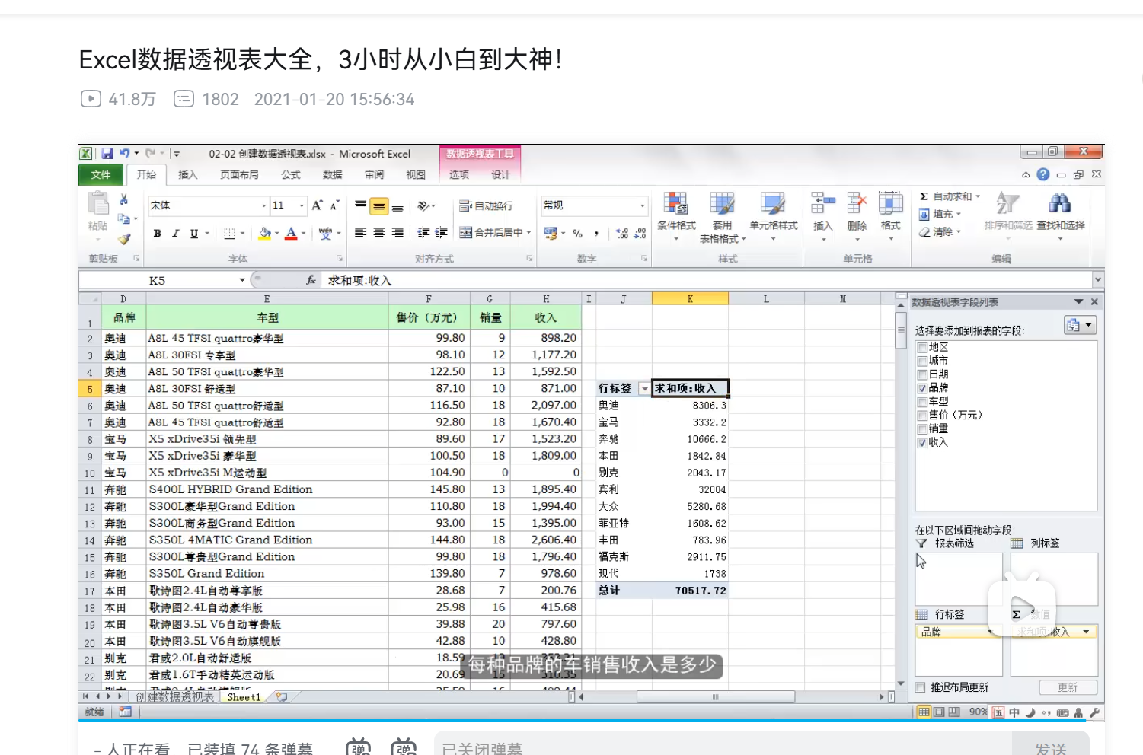The width and height of the screenshot is (1143, 755).
Task: Cut selection with the scissors icon
Action: (123, 199)
